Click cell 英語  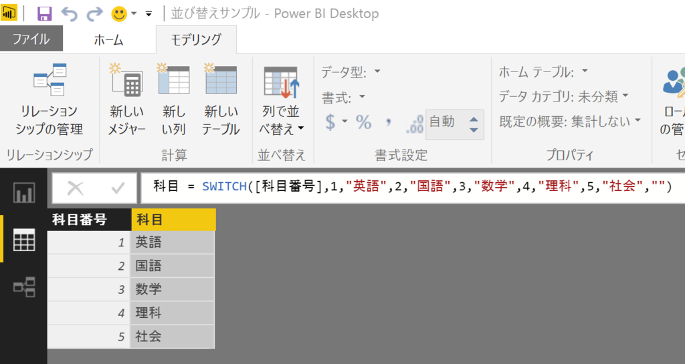tap(172, 242)
